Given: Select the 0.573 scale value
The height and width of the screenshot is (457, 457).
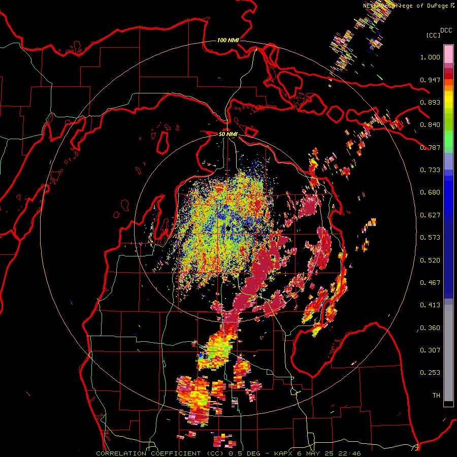Looking at the screenshot, I should [x=430, y=238].
